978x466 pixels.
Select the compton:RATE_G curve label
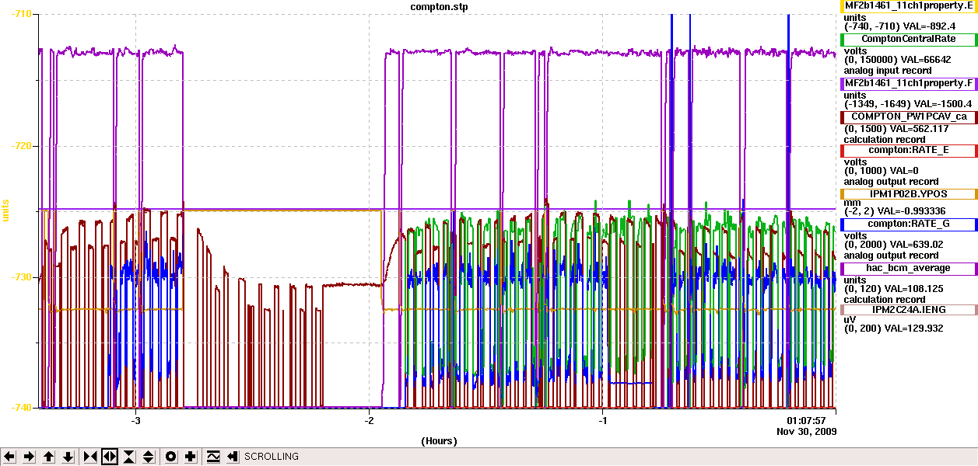[909, 224]
